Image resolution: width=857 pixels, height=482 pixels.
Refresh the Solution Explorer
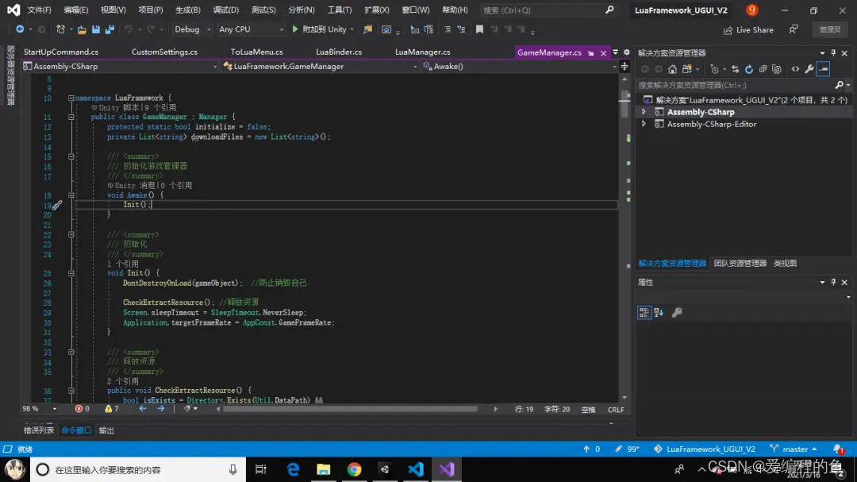coord(748,69)
